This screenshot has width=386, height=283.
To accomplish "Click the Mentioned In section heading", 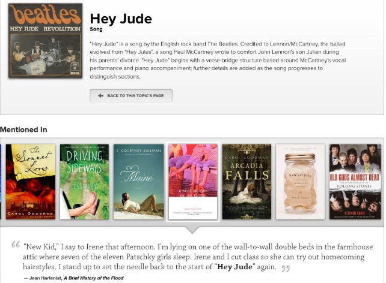I will coord(23,130).
